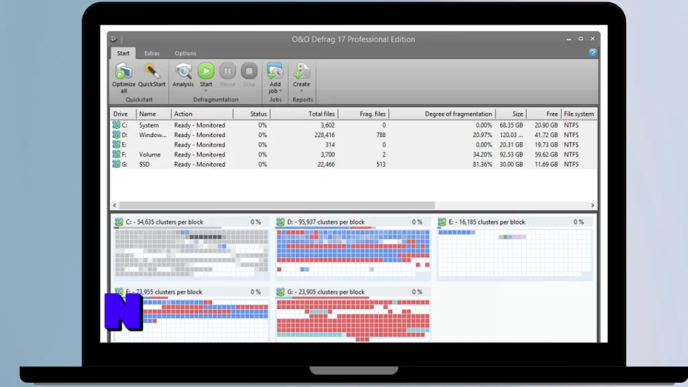The image size is (688, 387).
Task: Sort by the Free column header
Action: (544, 114)
